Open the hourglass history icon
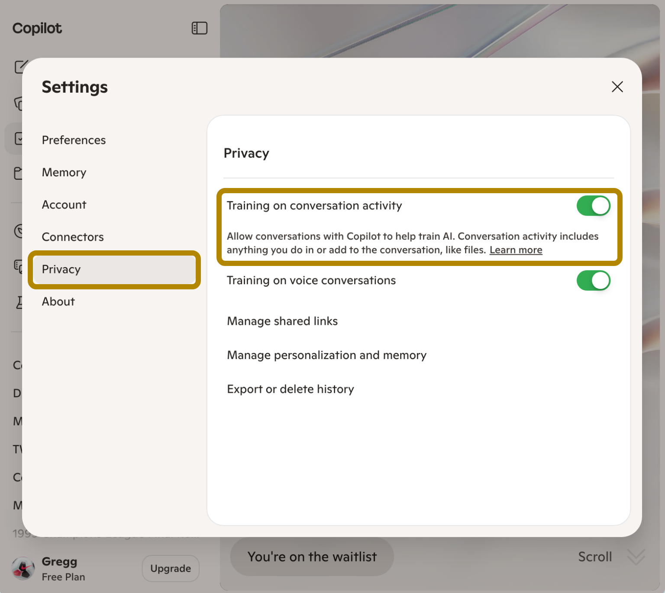This screenshot has height=593, width=665. pyautogui.click(x=19, y=302)
